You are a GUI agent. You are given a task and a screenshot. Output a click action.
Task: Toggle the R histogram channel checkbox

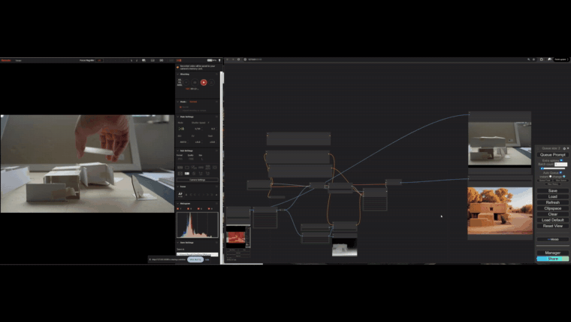188,209
